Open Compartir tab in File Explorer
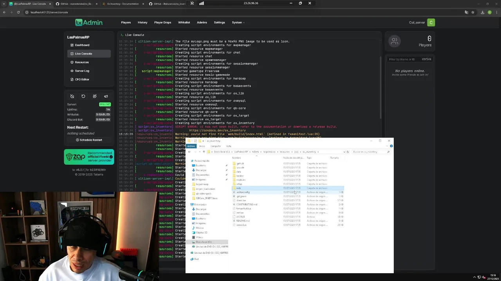The height and width of the screenshot is (281, 501). (216, 146)
